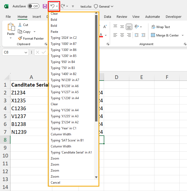
Task: Click the Cut scissors button
Action: tap(23, 25)
